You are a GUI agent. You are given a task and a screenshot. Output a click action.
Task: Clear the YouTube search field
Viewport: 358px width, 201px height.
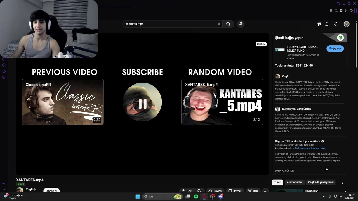(219, 24)
